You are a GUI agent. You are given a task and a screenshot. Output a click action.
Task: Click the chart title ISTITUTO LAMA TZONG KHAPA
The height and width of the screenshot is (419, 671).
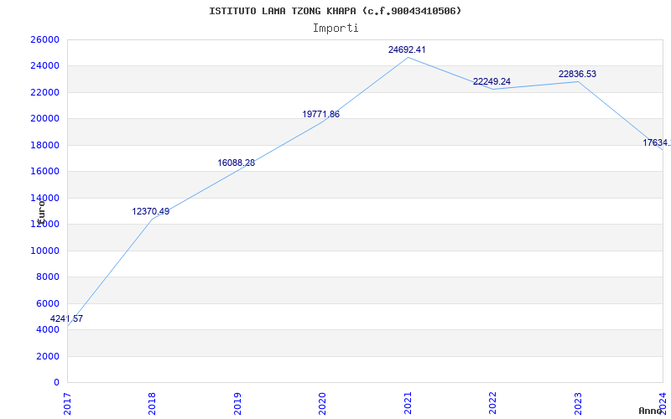click(x=335, y=11)
